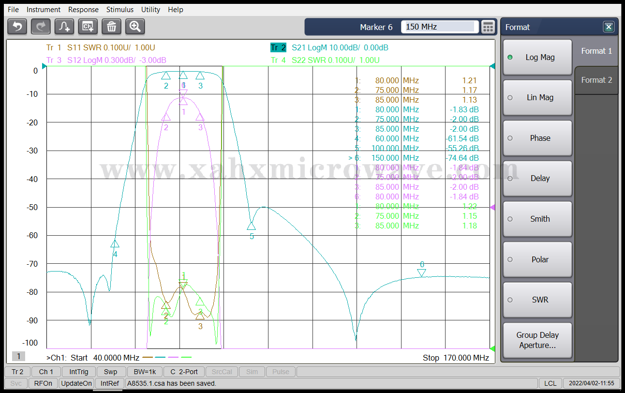Click the LCL status indicator
The image size is (625, 393).
pyautogui.click(x=550, y=383)
